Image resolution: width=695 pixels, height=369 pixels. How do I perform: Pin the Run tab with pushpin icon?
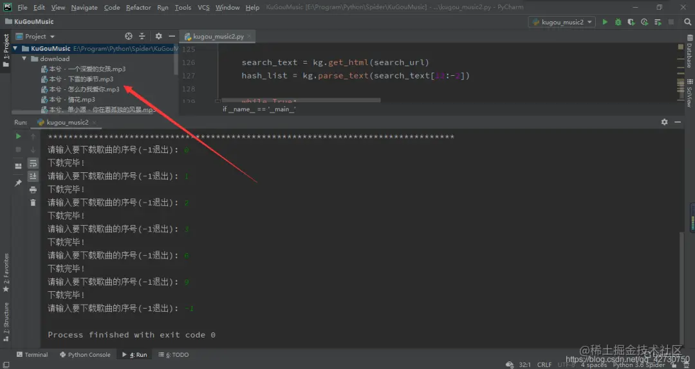tap(18, 183)
